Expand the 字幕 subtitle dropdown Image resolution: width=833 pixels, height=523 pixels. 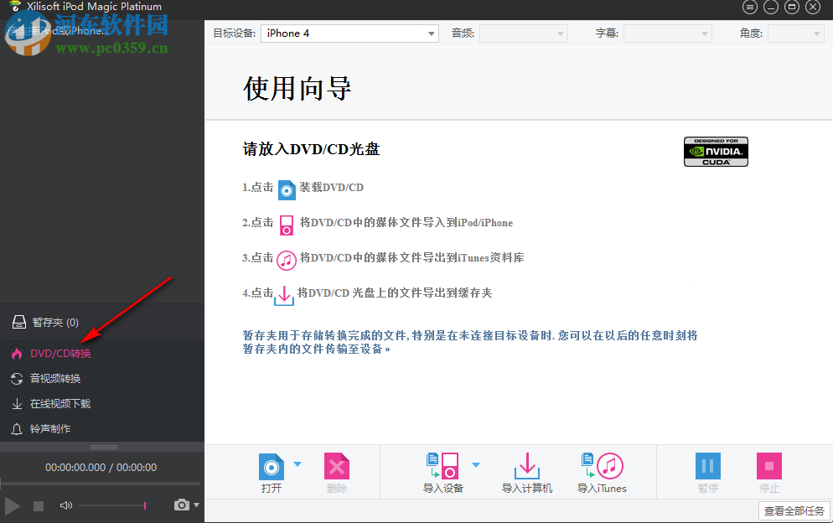(667, 34)
